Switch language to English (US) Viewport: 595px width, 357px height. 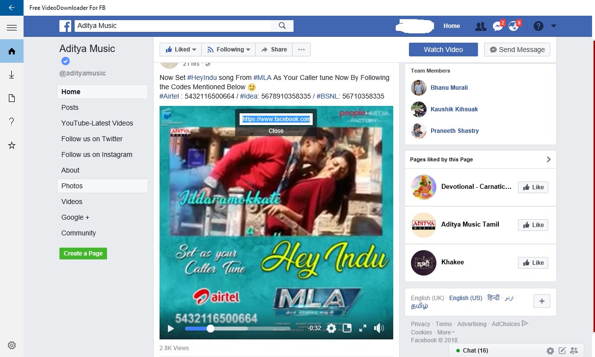click(465, 298)
